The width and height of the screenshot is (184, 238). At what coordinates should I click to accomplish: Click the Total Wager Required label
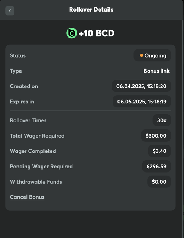coord(37,136)
